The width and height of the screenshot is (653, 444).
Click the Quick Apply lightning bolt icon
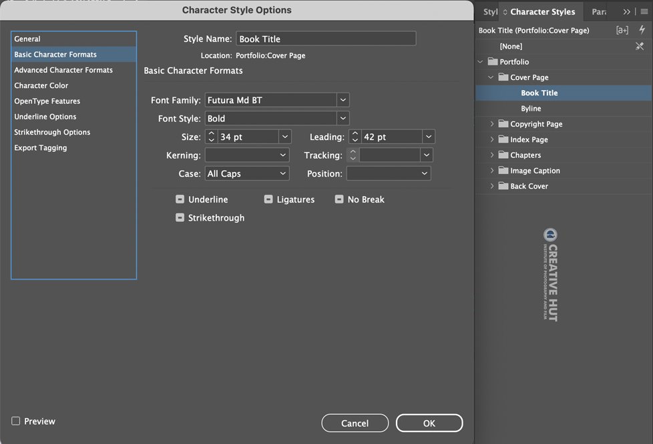coord(642,29)
